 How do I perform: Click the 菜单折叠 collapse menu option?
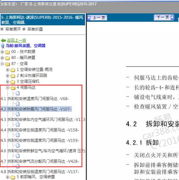tap(35, 29)
